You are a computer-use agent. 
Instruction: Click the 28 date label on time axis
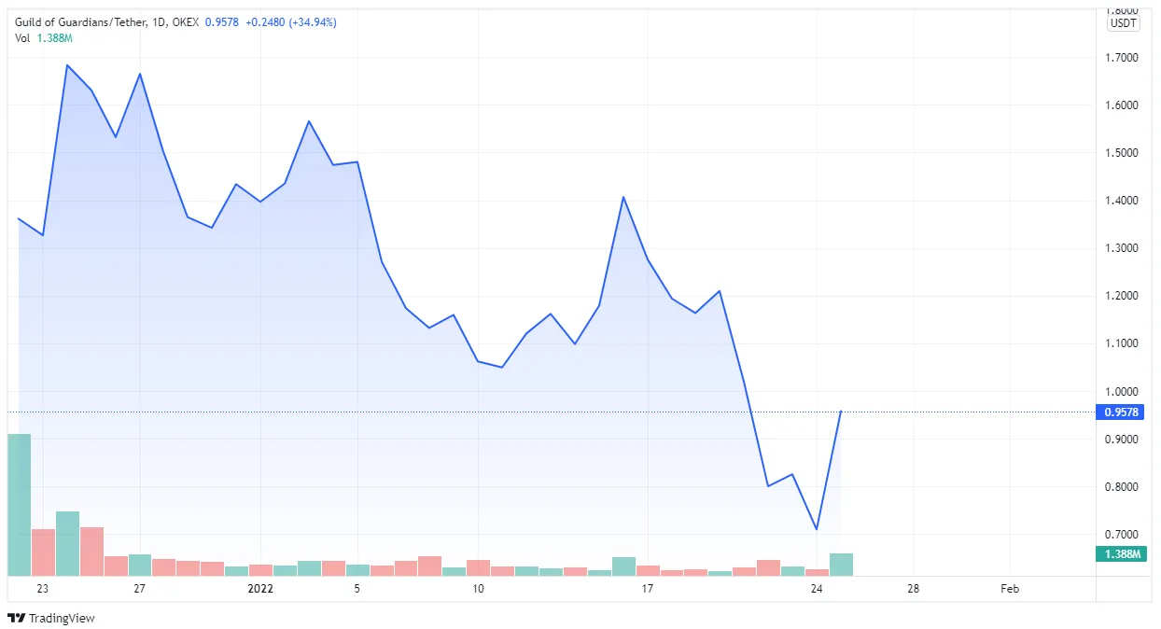(913, 589)
